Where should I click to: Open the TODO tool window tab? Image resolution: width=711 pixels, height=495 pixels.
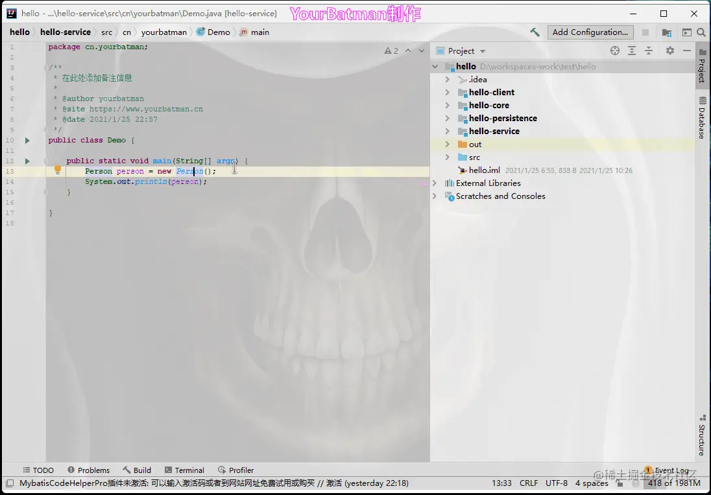coord(38,470)
